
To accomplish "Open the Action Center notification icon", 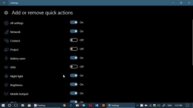I will coord(188,105).
